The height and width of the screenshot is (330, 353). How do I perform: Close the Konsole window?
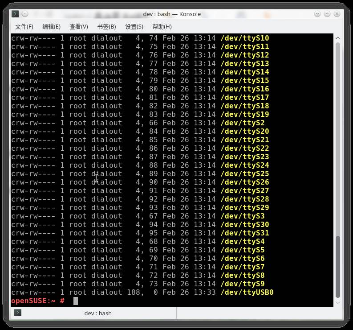[337, 14]
